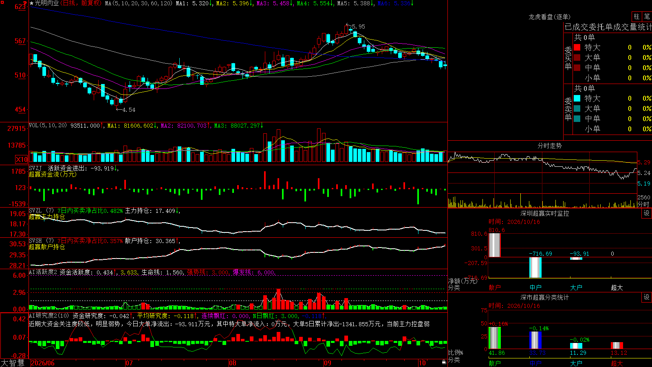This screenshot has height=367, width=652.
Task: Click the 09 month marker on timeline
Action: point(327,363)
